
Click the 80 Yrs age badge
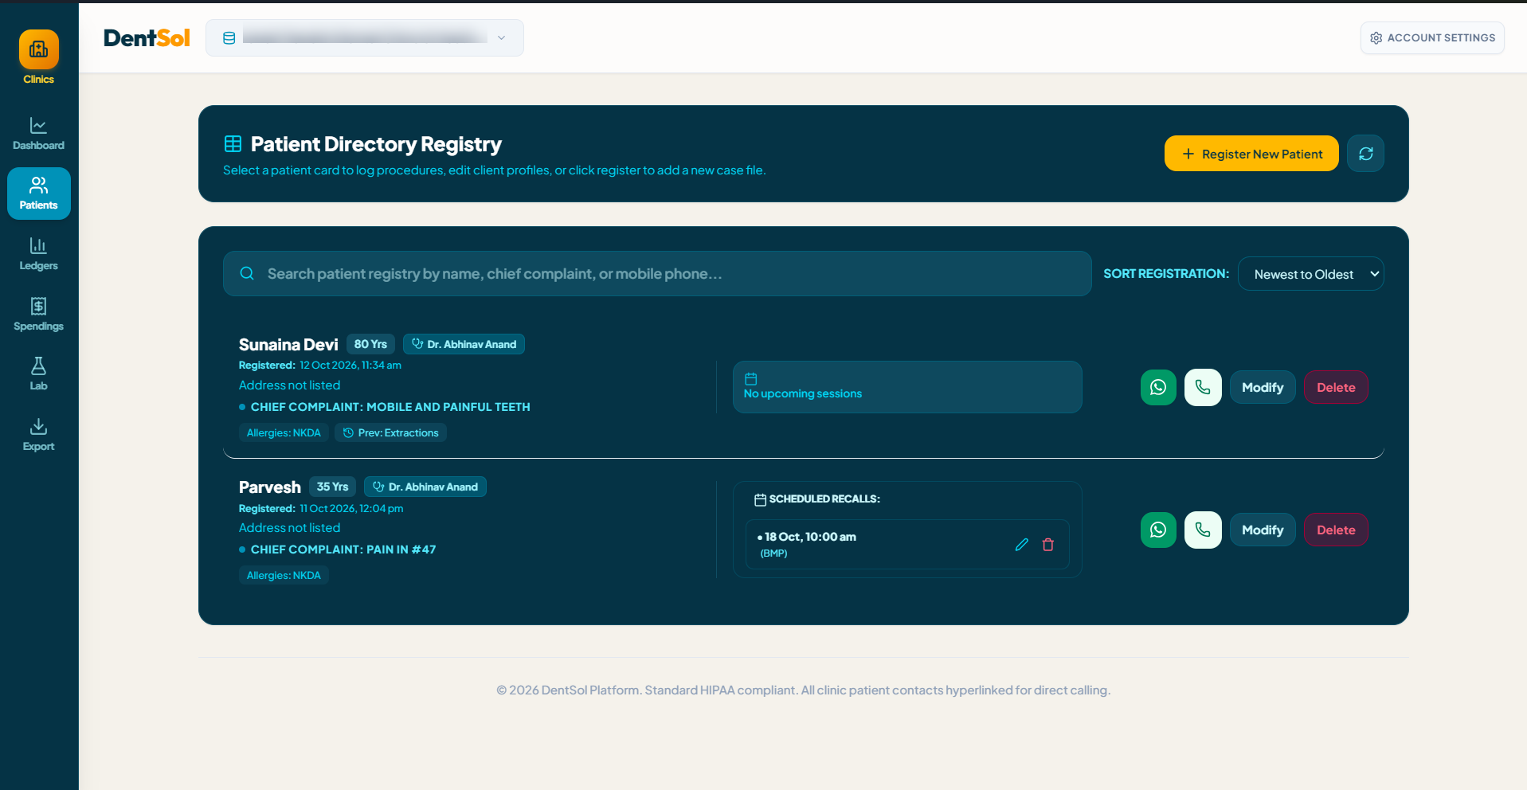pyautogui.click(x=370, y=344)
